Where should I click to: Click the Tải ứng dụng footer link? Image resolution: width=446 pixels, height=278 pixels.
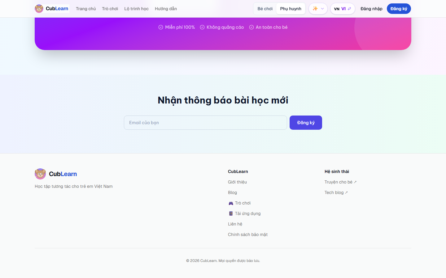(244, 213)
